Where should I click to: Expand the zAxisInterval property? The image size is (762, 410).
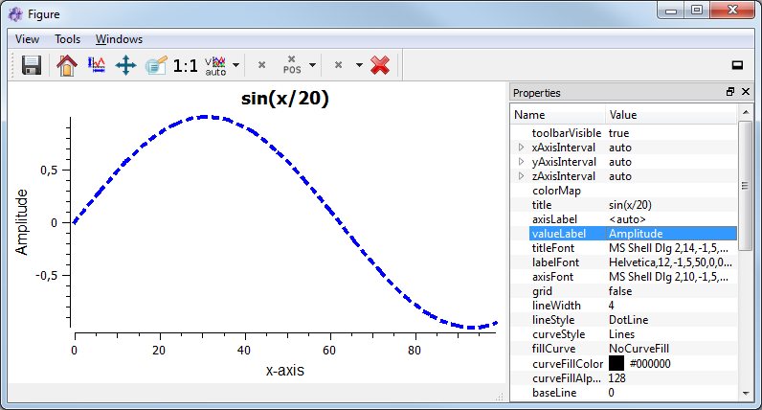[x=521, y=176]
